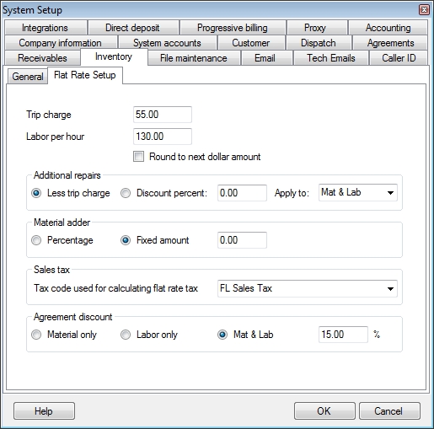Viewport: 434px width, 429px height.
Task: Open the Apply to dropdown
Action: click(358, 193)
